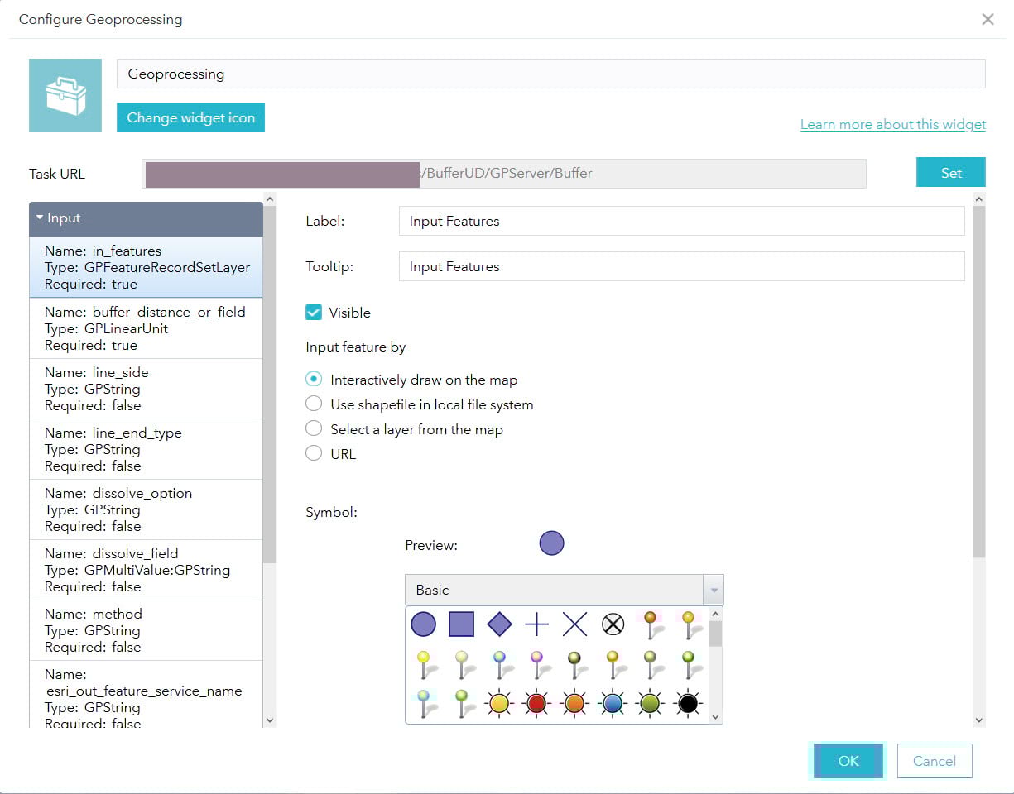
Task: Click the Change widget icon button
Action: [190, 117]
